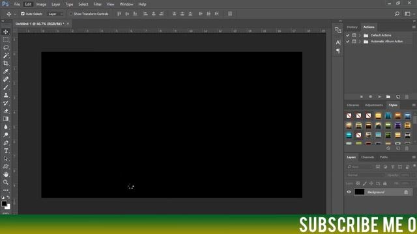Select the Blur tool

6,127
